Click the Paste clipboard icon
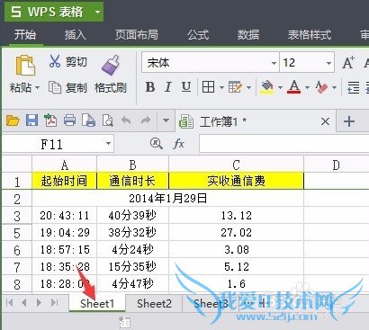Screen dimensions: 369x330 24,65
